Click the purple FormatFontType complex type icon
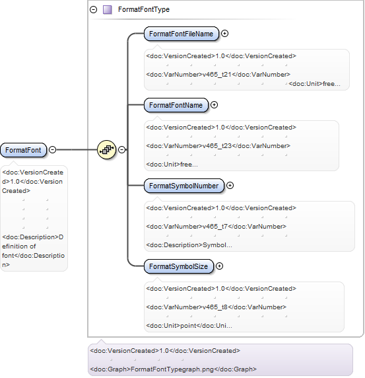365x378 pixels. 107,10
